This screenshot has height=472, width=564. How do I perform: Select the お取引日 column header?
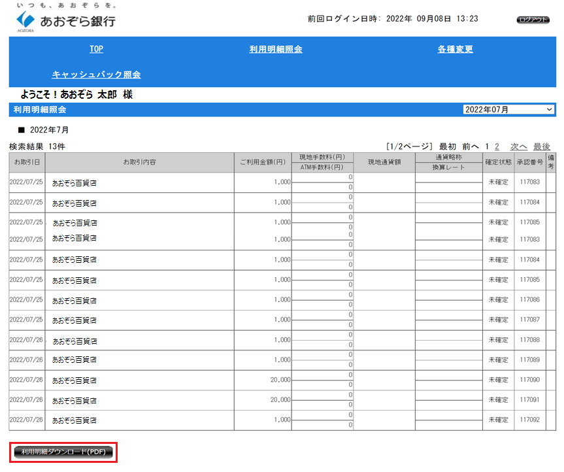click(27, 162)
